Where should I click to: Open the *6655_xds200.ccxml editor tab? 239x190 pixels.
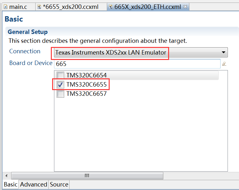(71, 7)
